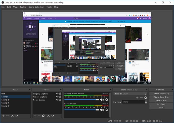
Task: Add a new scene with the plus icon
Action: [x=3, y=116]
